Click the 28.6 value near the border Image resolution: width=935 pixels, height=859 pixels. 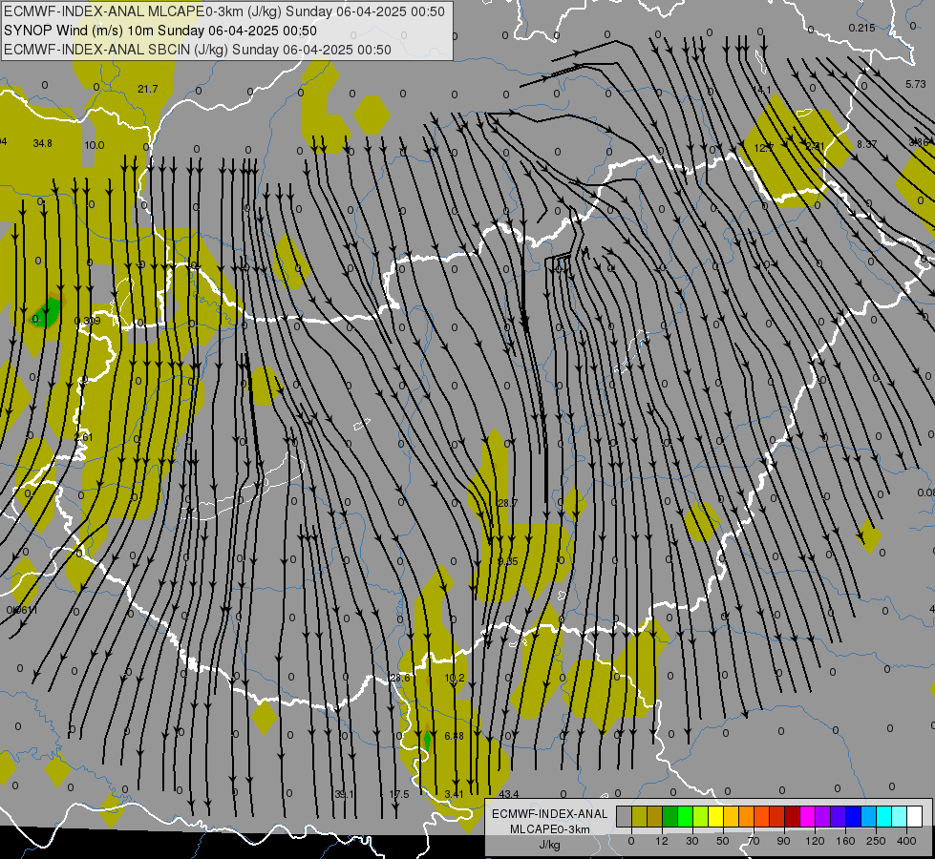(399, 678)
